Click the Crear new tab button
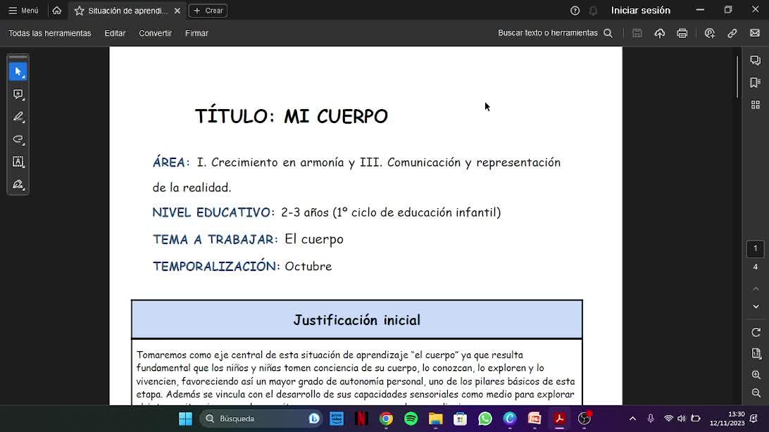 208,11
